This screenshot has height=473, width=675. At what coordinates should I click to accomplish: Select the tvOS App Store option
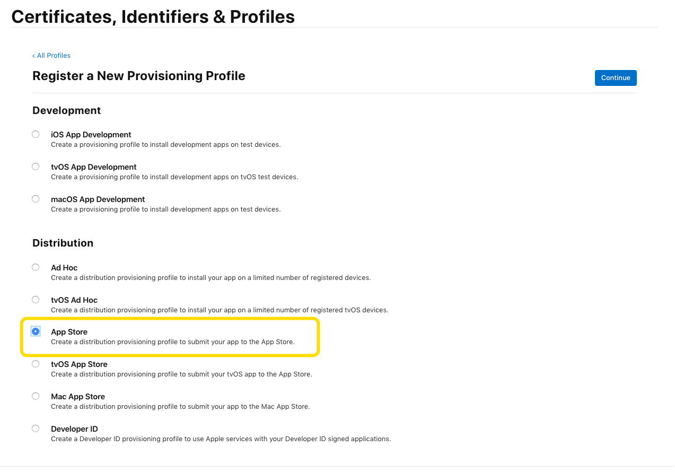pyautogui.click(x=35, y=363)
